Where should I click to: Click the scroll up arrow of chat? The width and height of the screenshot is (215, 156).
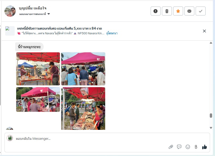coord(211,43)
